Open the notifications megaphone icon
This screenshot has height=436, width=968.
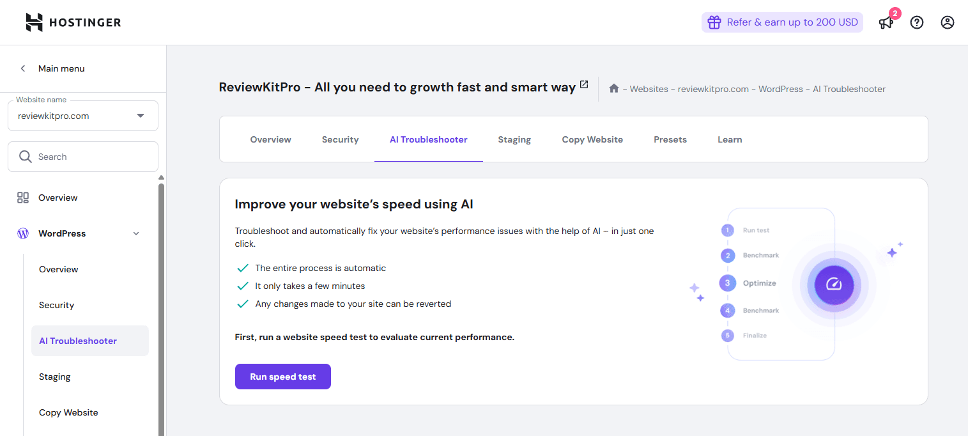(x=886, y=23)
